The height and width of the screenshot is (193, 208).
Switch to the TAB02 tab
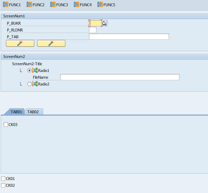point(33,112)
